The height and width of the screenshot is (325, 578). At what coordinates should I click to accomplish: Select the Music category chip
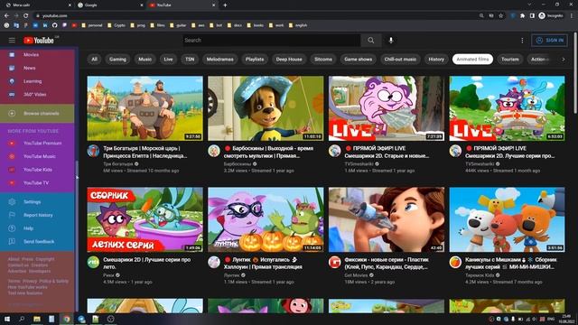coord(144,59)
